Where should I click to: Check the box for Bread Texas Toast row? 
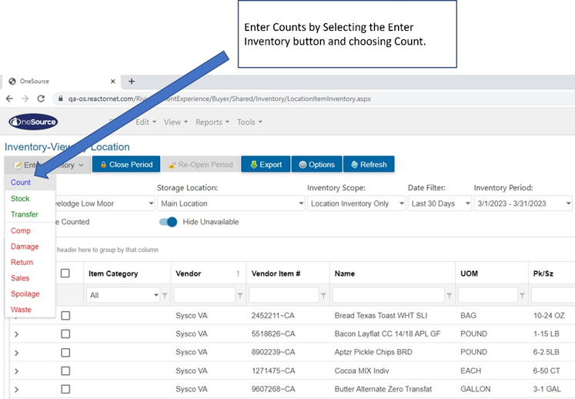click(65, 315)
